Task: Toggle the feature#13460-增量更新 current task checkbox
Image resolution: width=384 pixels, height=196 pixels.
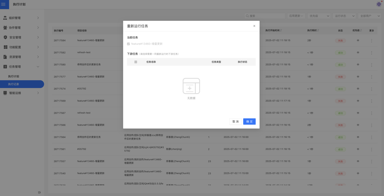Action: coord(129,44)
